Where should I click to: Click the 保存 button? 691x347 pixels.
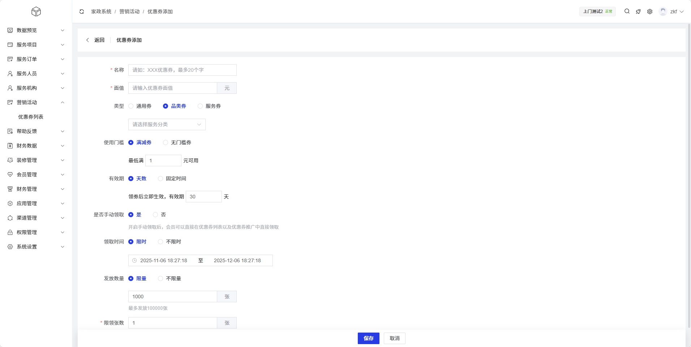coord(368,338)
